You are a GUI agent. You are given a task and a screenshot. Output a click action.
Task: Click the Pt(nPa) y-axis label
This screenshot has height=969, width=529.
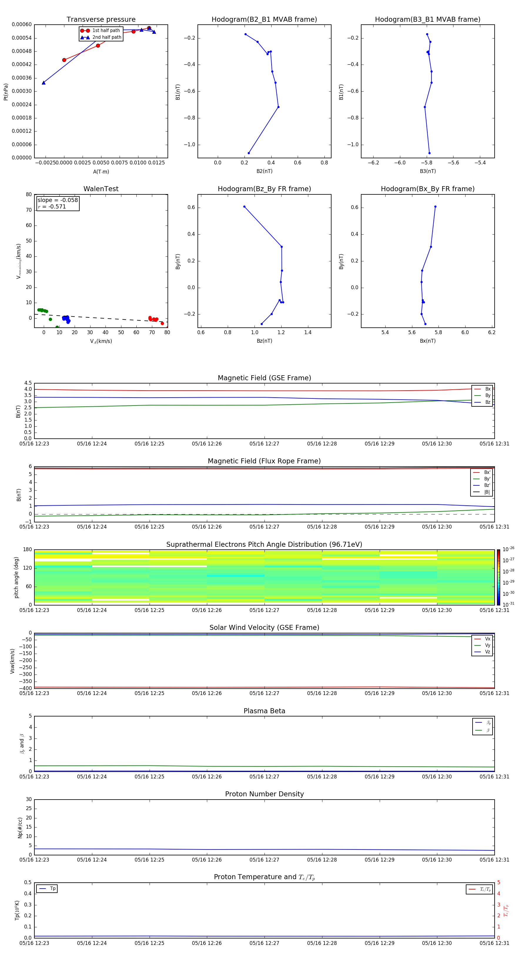click(6, 92)
